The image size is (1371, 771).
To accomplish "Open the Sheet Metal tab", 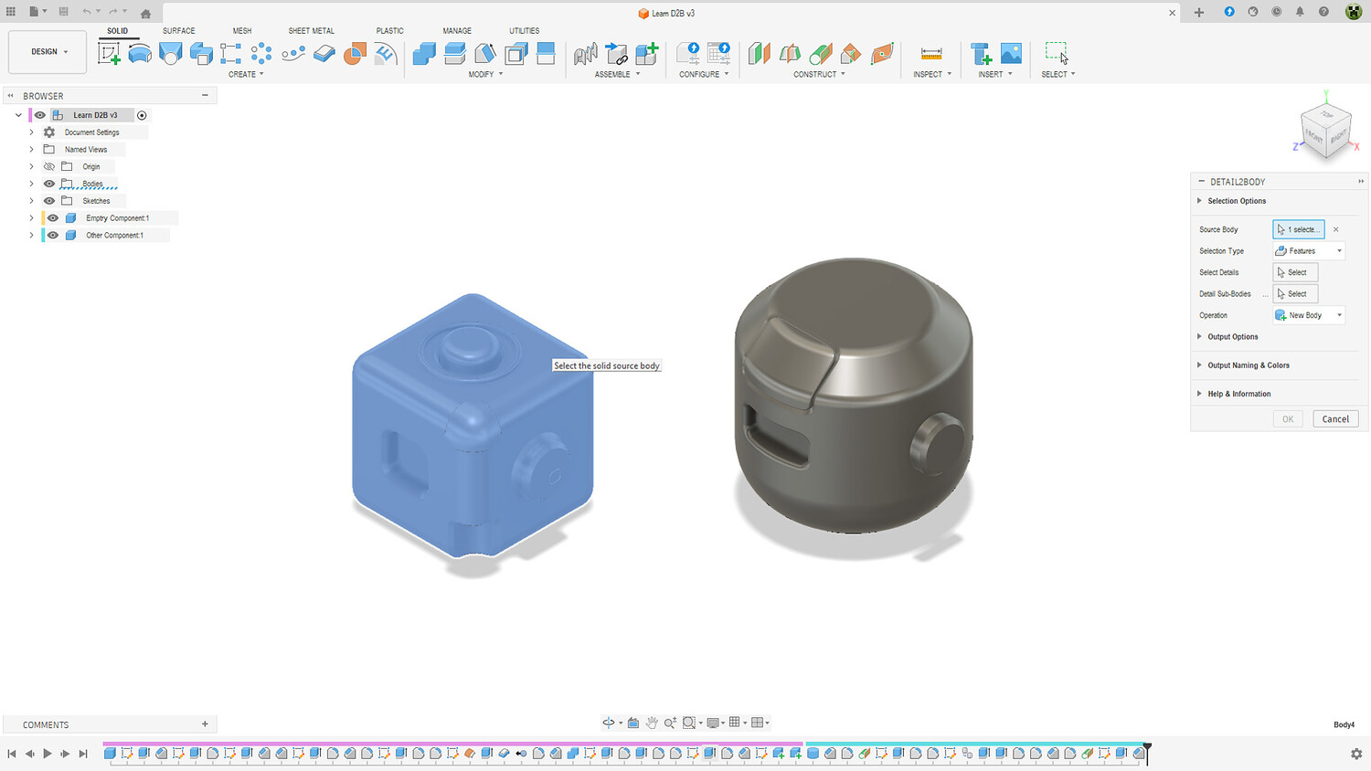I will pyautogui.click(x=312, y=31).
